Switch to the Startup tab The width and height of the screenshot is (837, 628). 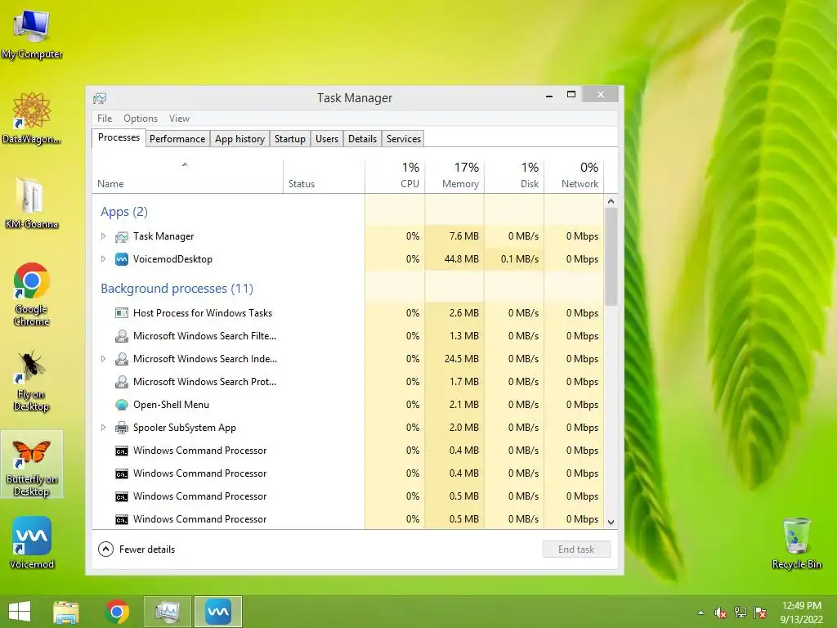(x=290, y=139)
